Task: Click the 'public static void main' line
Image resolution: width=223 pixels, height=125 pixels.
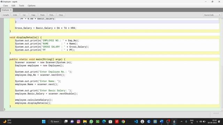Action: click(x=37, y=59)
